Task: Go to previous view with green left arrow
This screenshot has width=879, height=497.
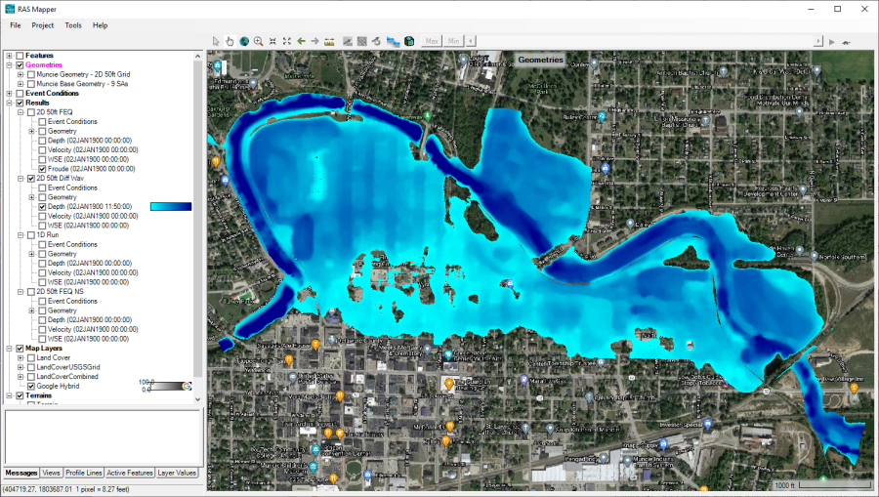Action: point(301,41)
